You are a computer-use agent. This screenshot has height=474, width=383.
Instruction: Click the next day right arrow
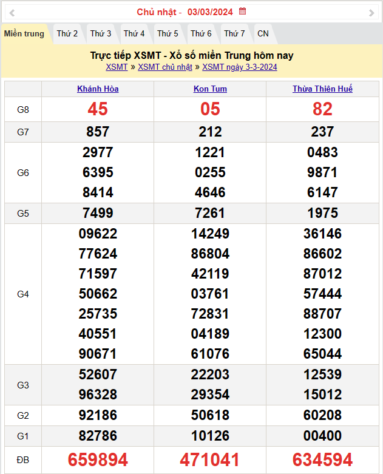click(371, 12)
